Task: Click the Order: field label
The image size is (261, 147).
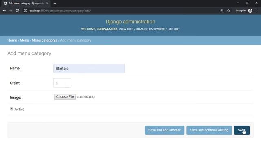Action: point(15,83)
